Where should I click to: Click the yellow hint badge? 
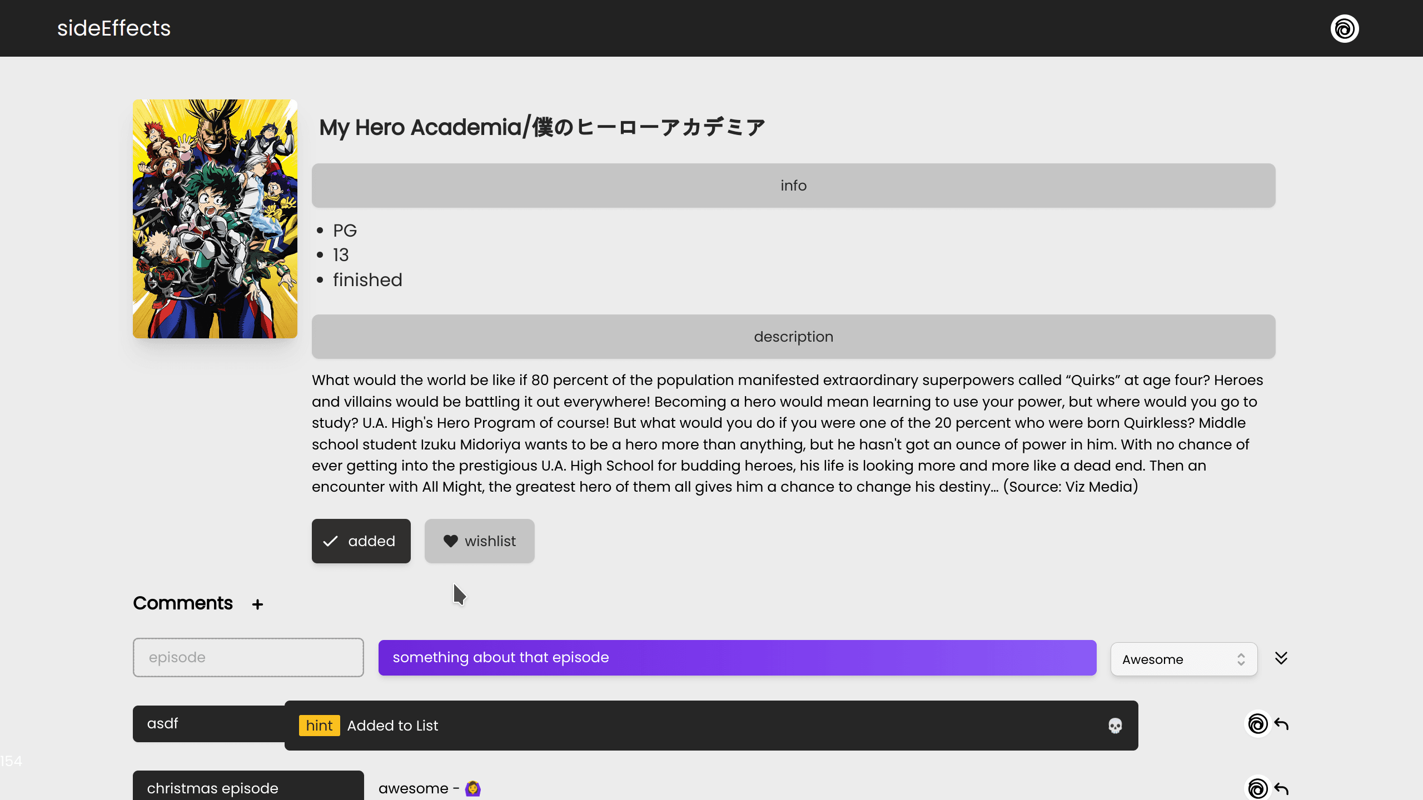[319, 726]
